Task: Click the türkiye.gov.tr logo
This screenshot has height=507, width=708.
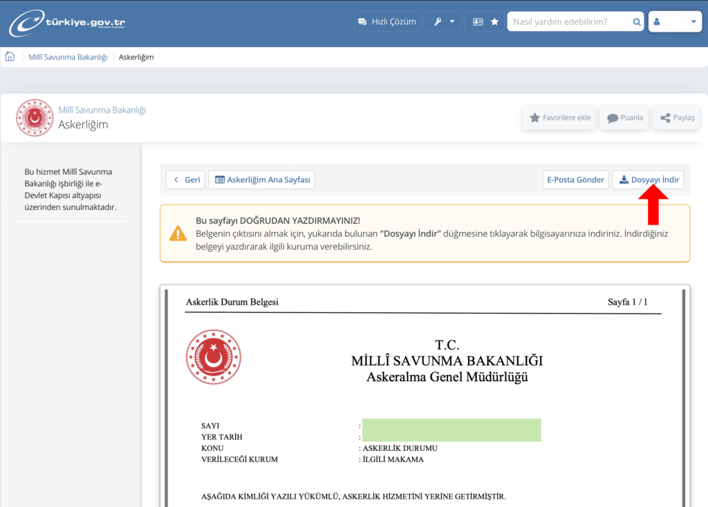Action: [67, 23]
